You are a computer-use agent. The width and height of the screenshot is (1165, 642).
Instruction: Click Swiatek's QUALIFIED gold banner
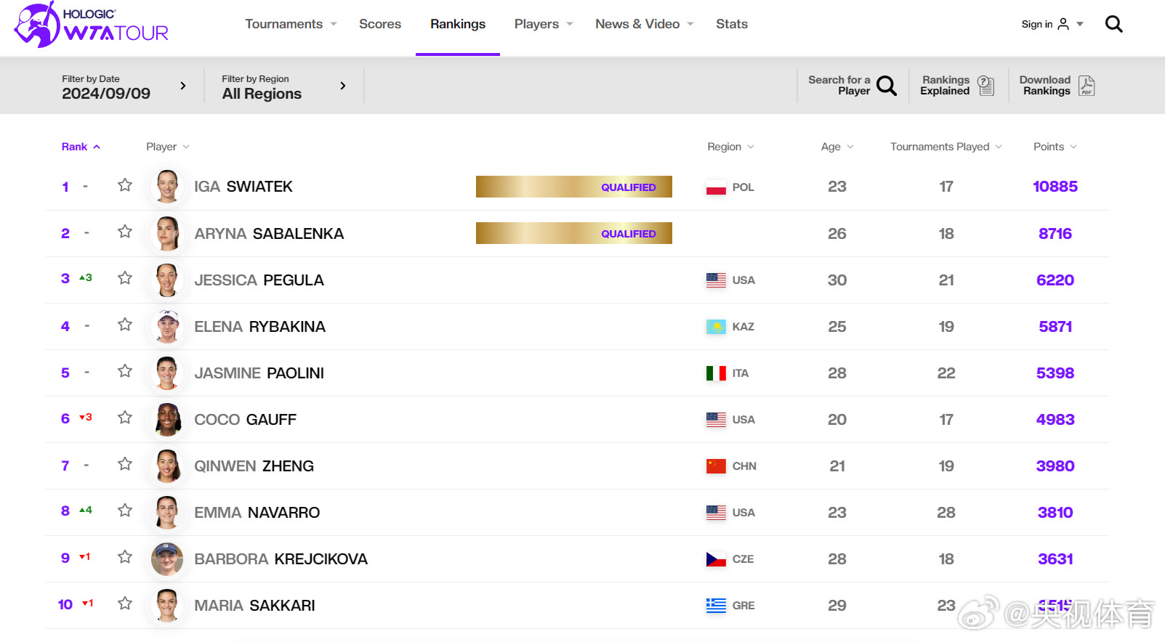click(x=574, y=187)
